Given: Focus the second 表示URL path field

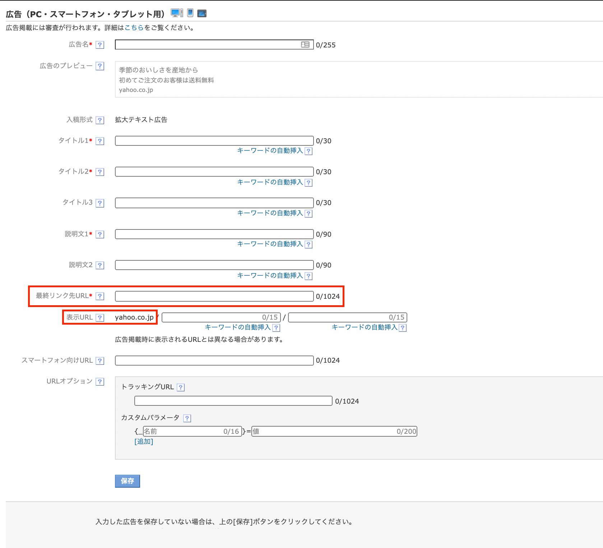Looking at the screenshot, I should pos(348,317).
